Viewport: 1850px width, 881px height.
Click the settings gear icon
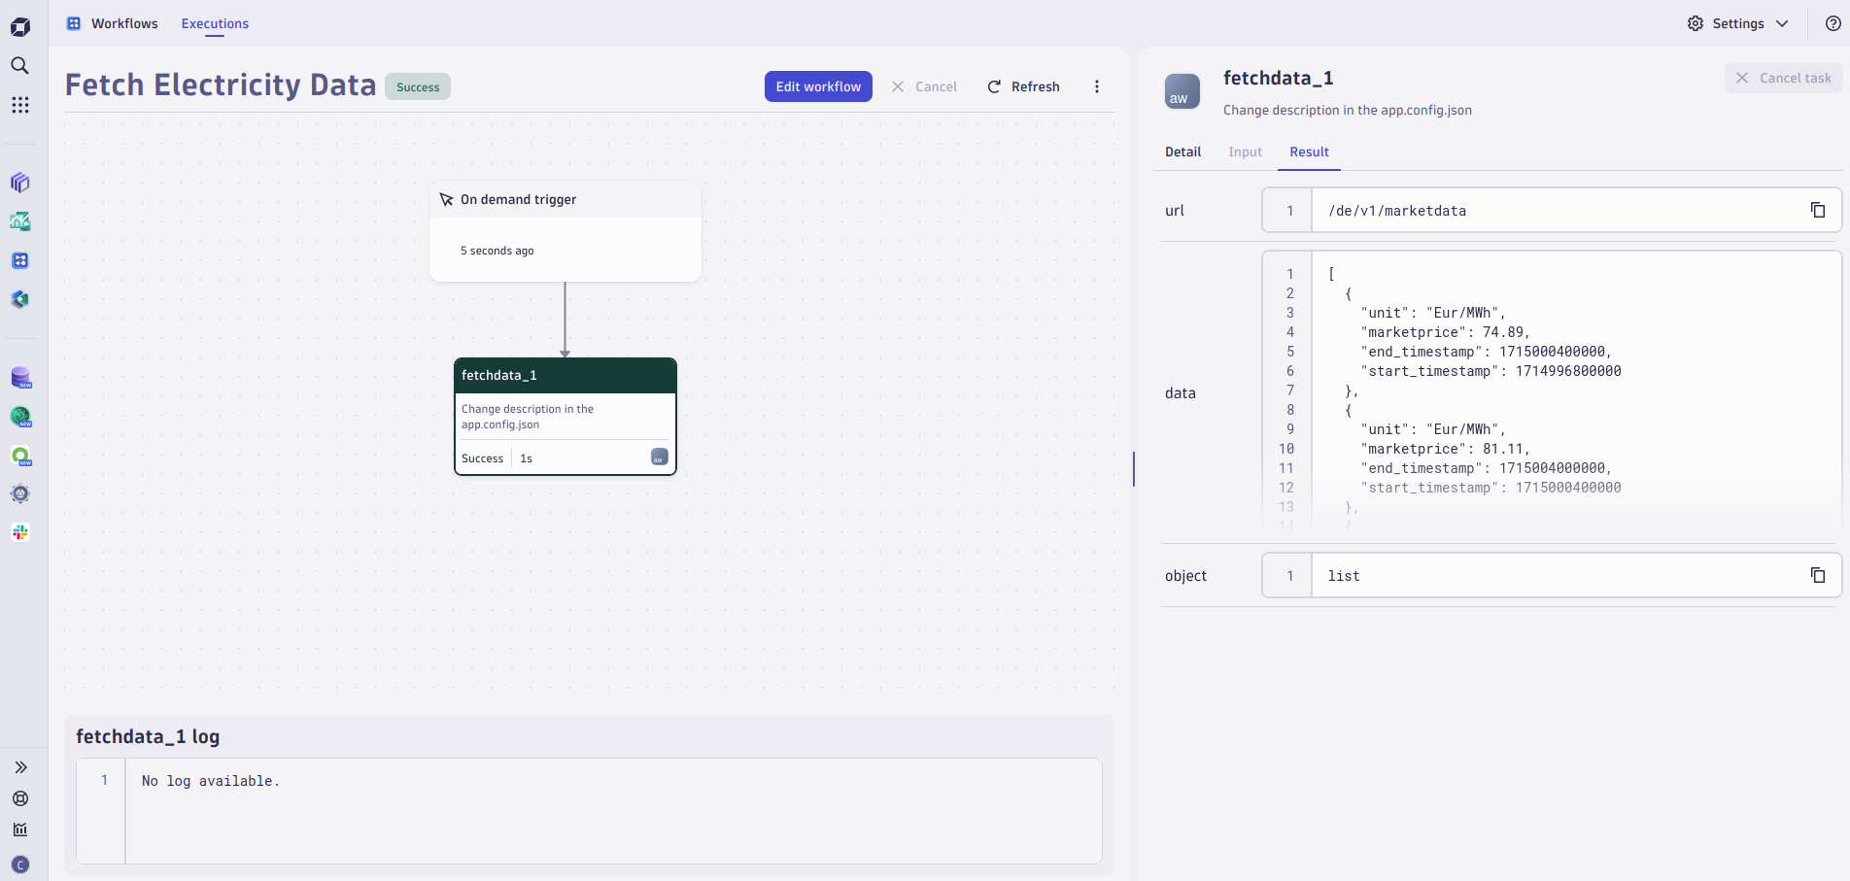[x=1696, y=23]
